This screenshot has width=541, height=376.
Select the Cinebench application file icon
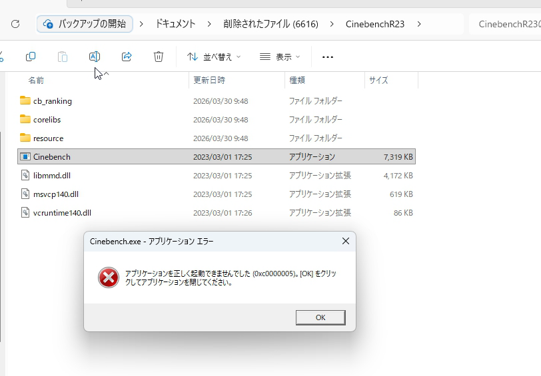click(25, 157)
